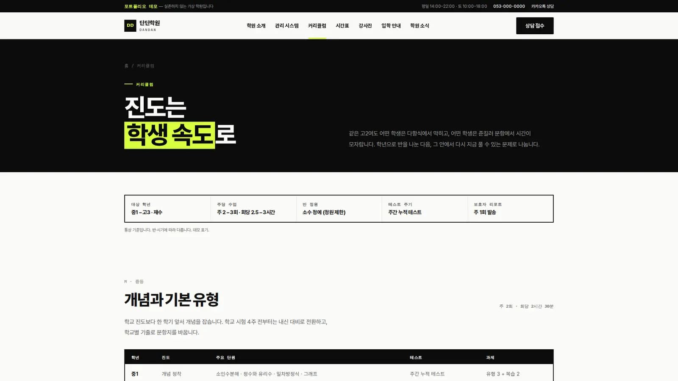
Task: Click the 단단학원 brand name
Action: tap(150, 23)
